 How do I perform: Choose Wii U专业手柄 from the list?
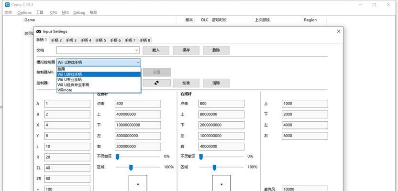tap(99, 80)
